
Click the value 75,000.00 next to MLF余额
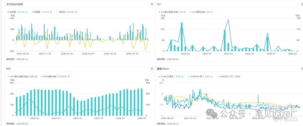(62, 77)
